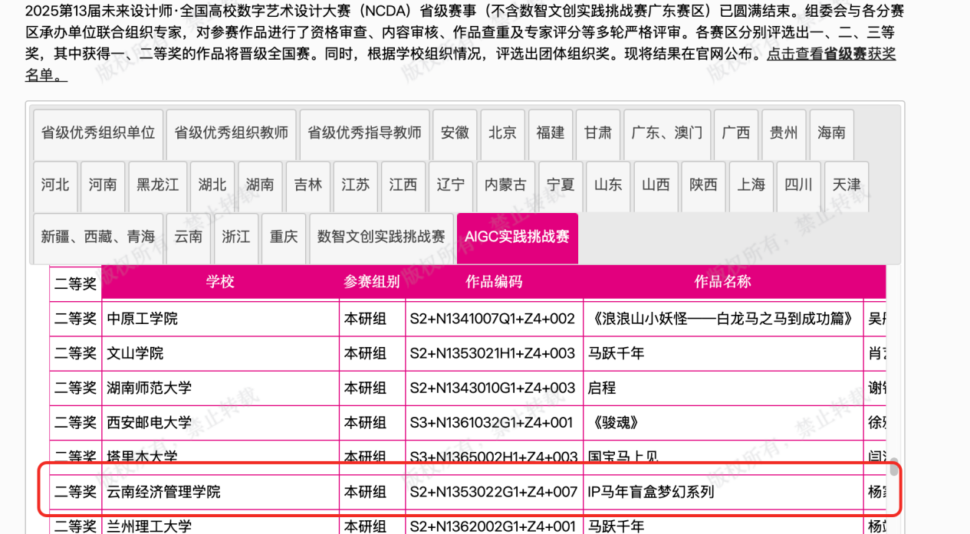
Task: Open the 内蒙古 awards list
Action: 505,185
